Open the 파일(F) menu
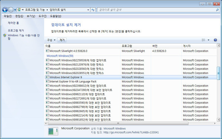 (8, 16)
